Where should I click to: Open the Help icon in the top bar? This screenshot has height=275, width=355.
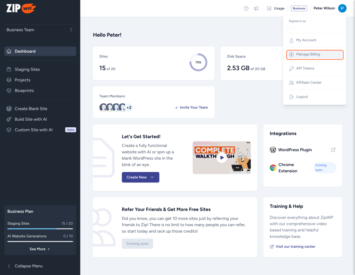click(246, 8)
